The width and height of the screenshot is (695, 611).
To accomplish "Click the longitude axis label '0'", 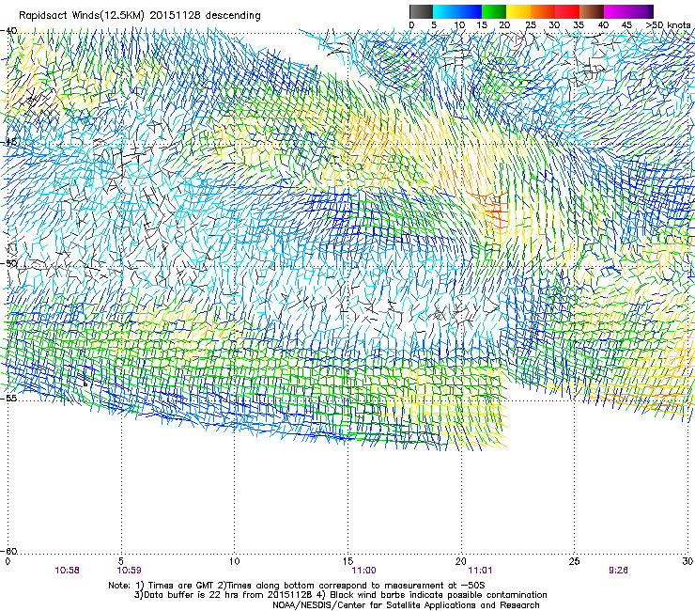I will click(x=8, y=561).
